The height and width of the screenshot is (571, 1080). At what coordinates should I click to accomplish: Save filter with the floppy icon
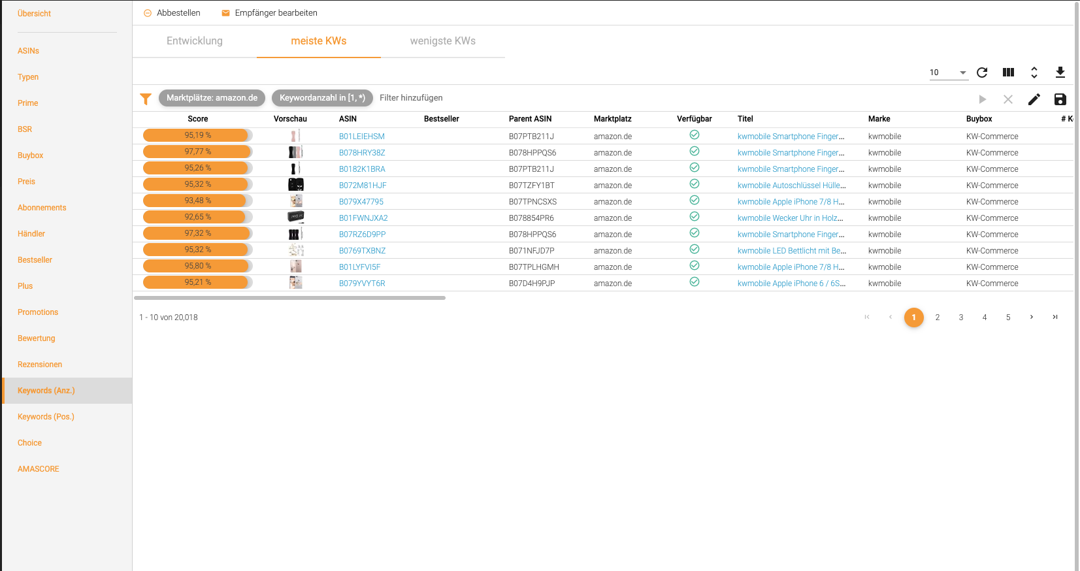point(1060,99)
